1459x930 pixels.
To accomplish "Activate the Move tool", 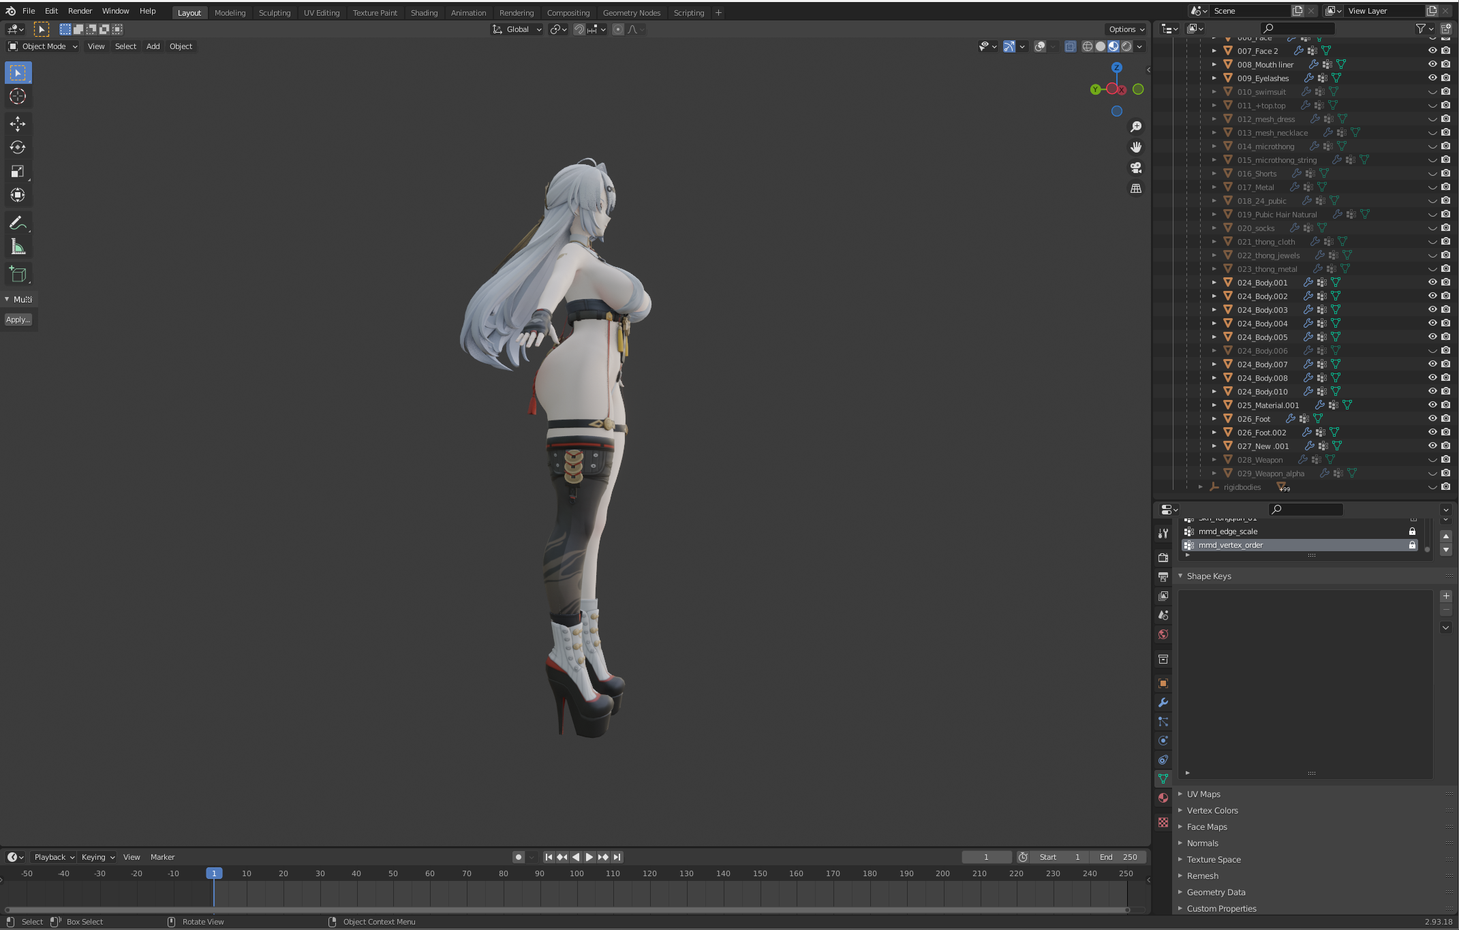I will [x=18, y=124].
